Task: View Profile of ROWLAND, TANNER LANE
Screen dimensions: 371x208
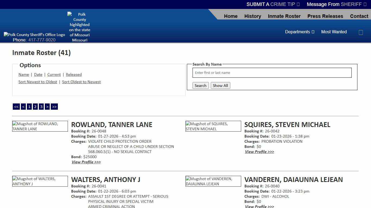Action: coord(86,162)
